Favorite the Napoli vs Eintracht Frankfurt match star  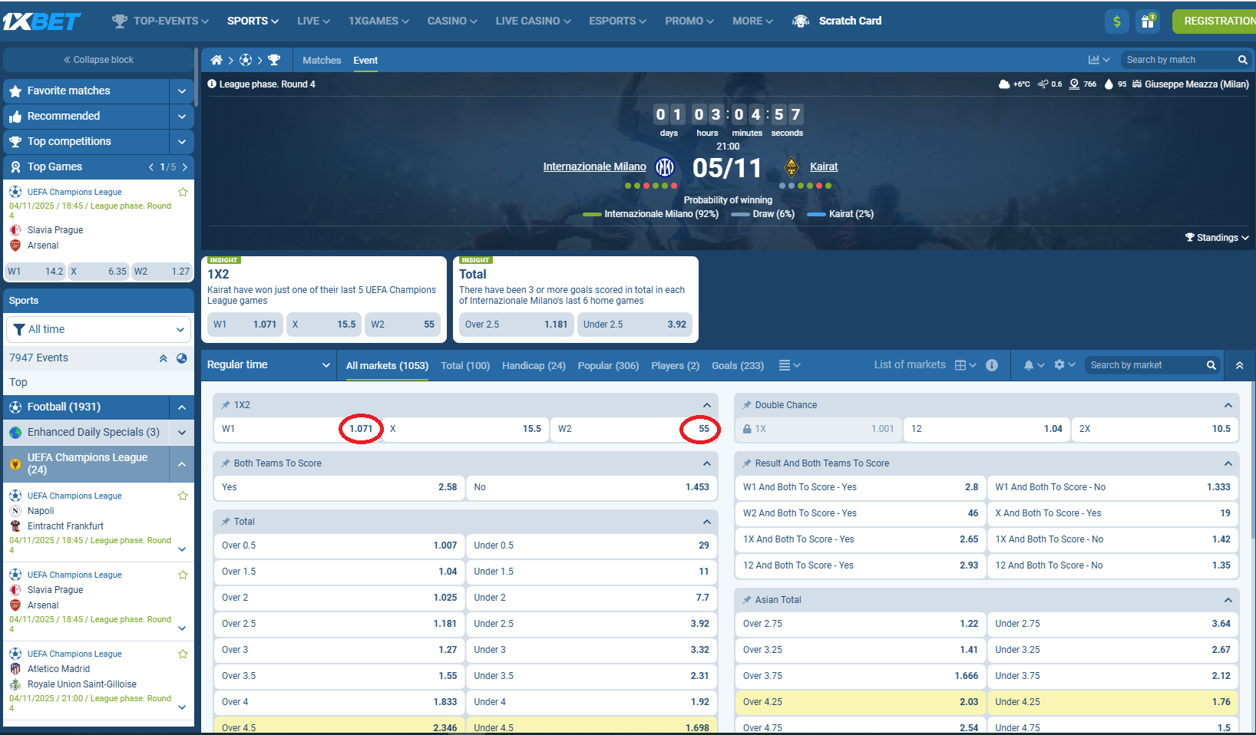183,496
